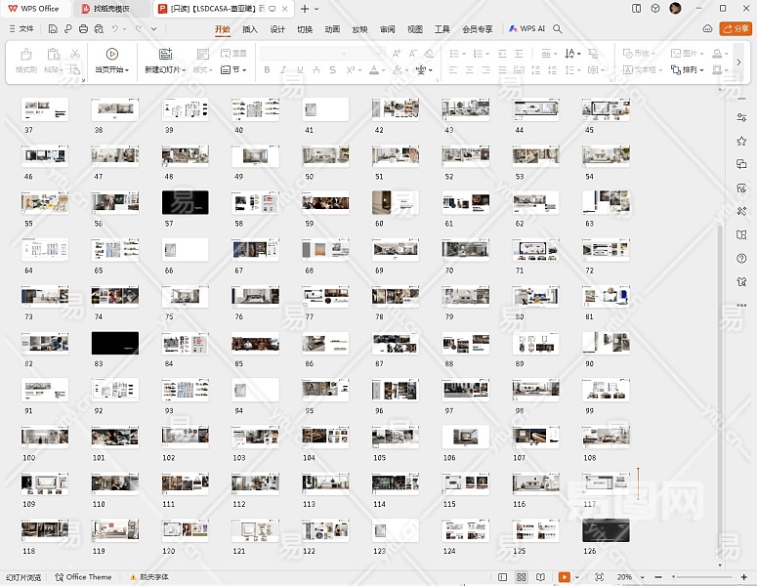Click the save icon in quick access toolbar
The image size is (757, 586).
[x=53, y=29]
